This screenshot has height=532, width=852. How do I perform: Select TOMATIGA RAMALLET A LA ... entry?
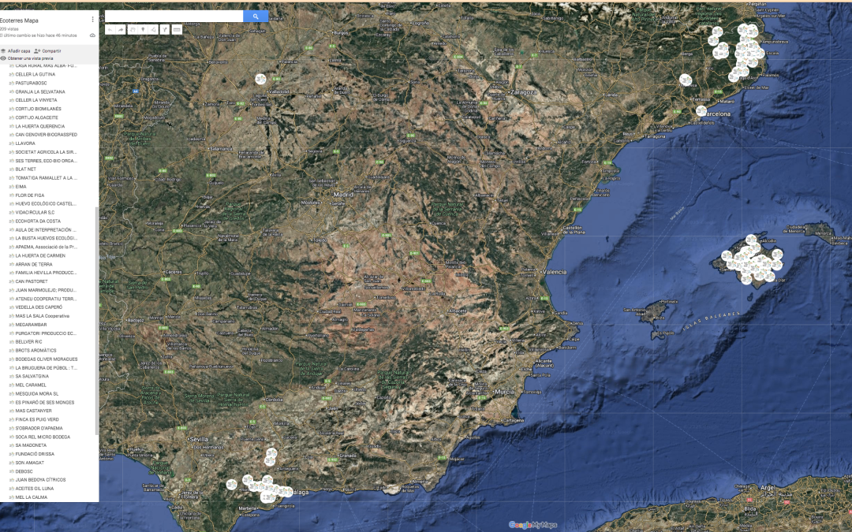(x=47, y=178)
